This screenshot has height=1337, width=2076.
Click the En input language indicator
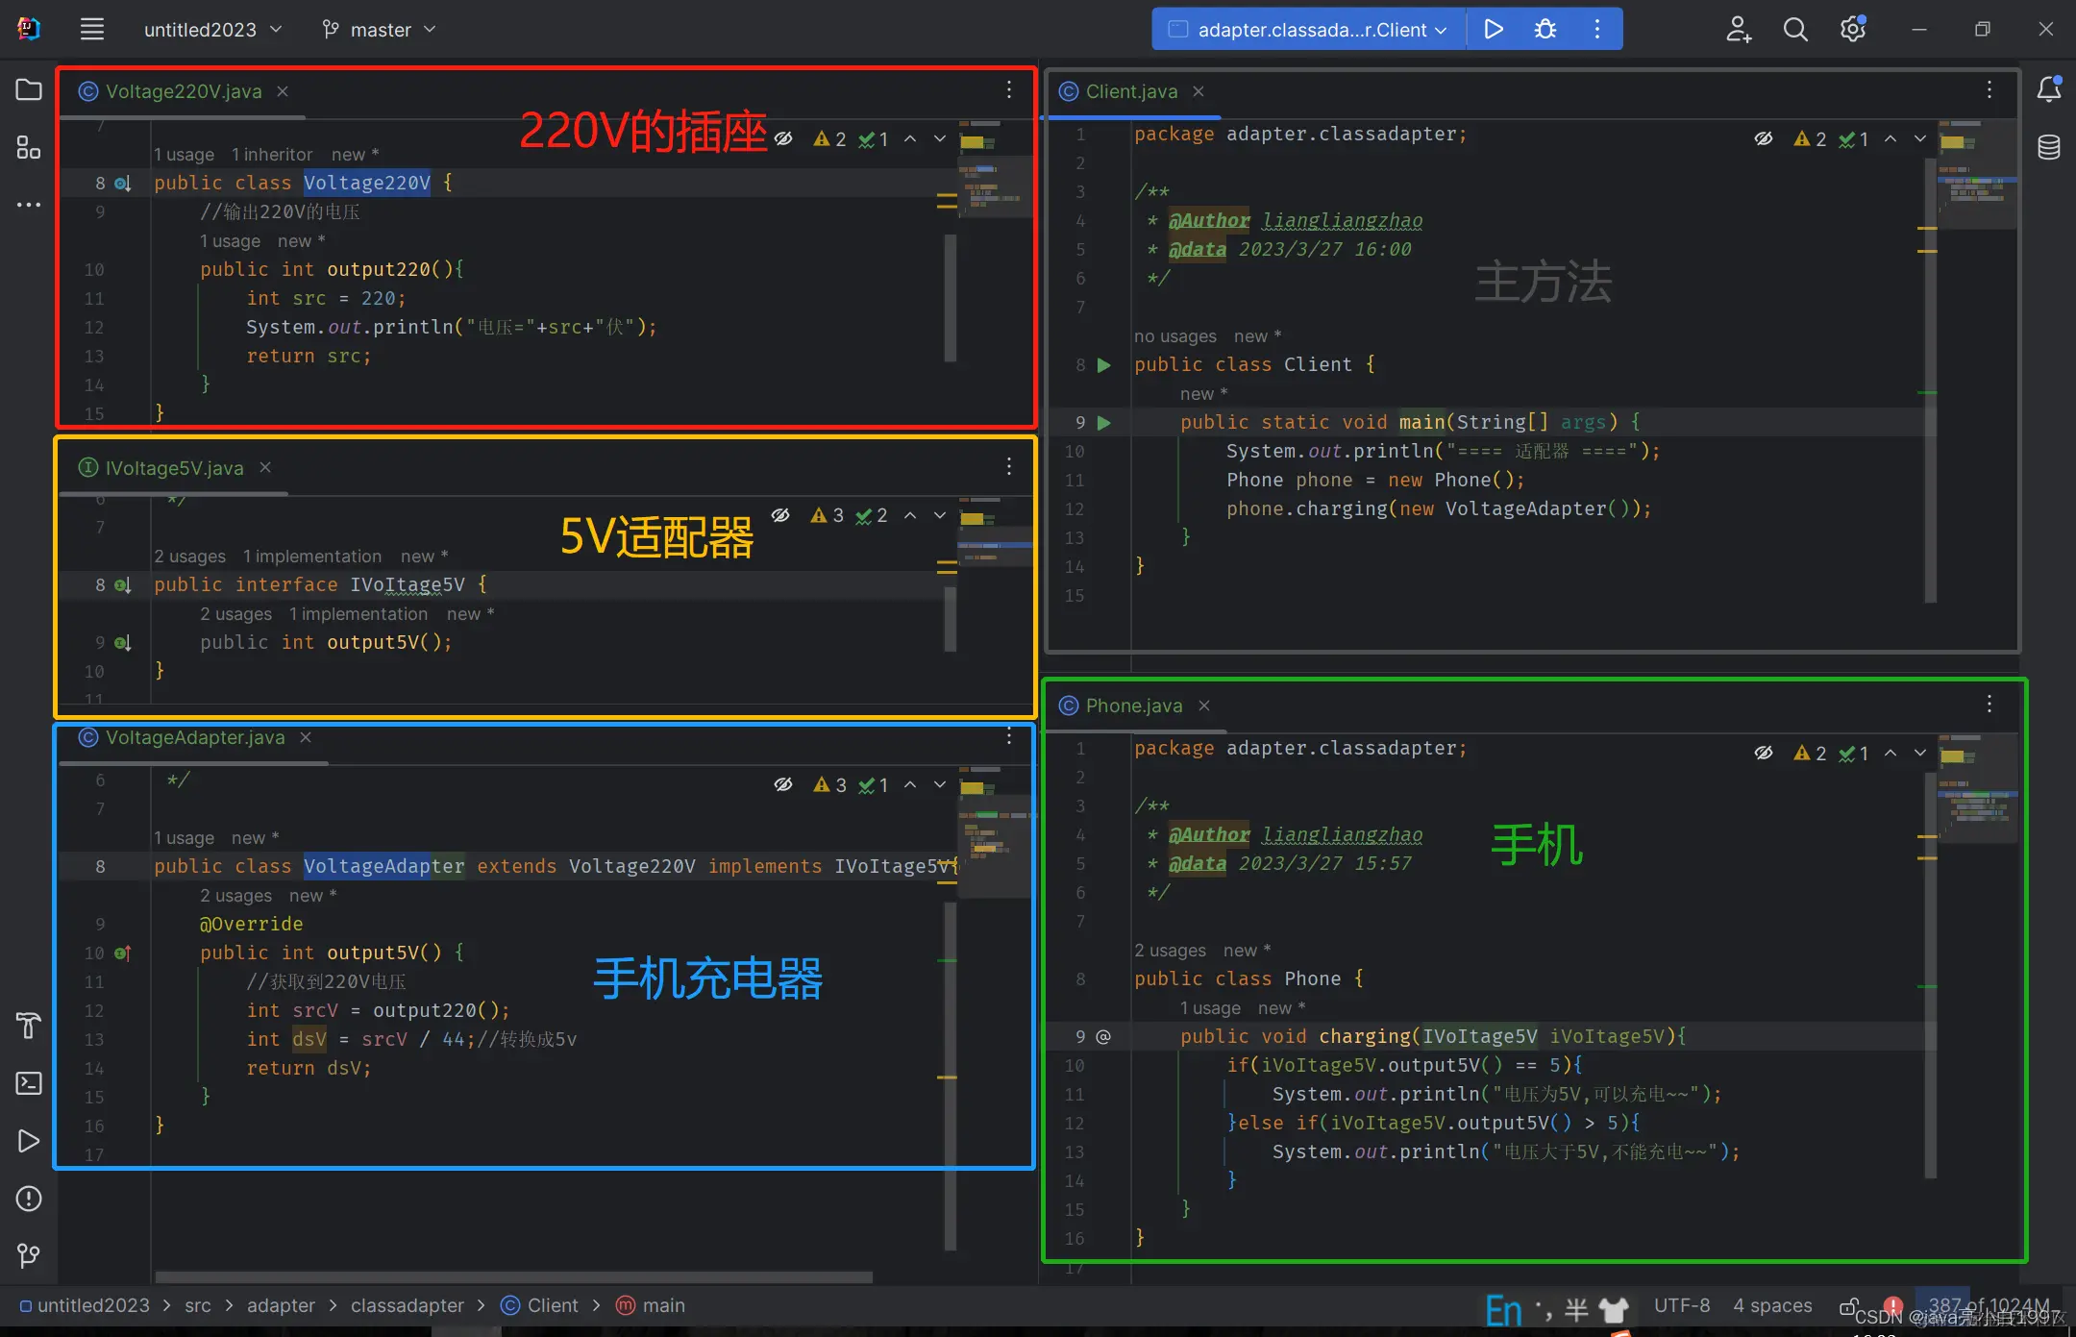coord(1503,1307)
